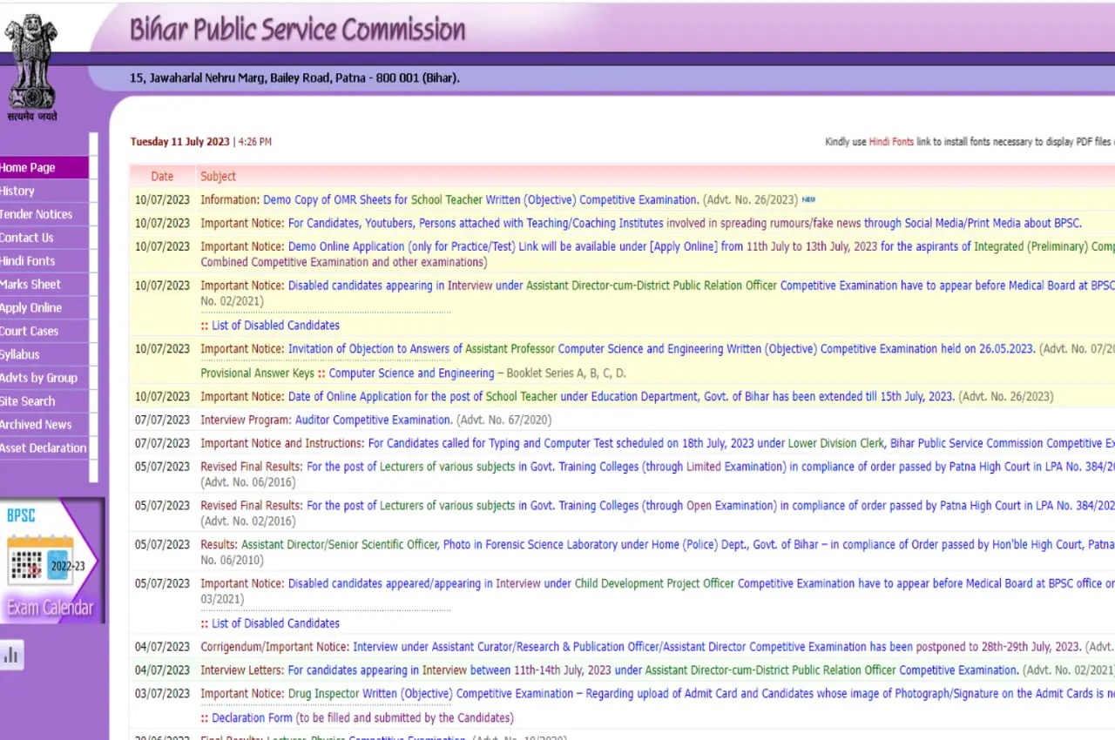Open Advts by Group sidebar item
Screen dimensions: 1115x740
44,378
